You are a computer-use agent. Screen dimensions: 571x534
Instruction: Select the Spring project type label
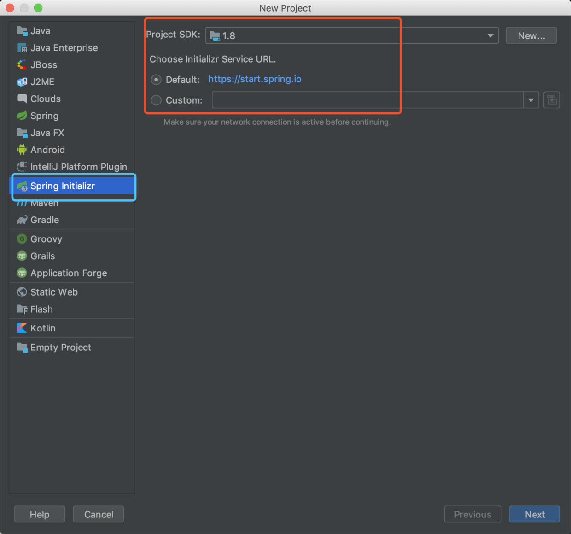tap(44, 116)
